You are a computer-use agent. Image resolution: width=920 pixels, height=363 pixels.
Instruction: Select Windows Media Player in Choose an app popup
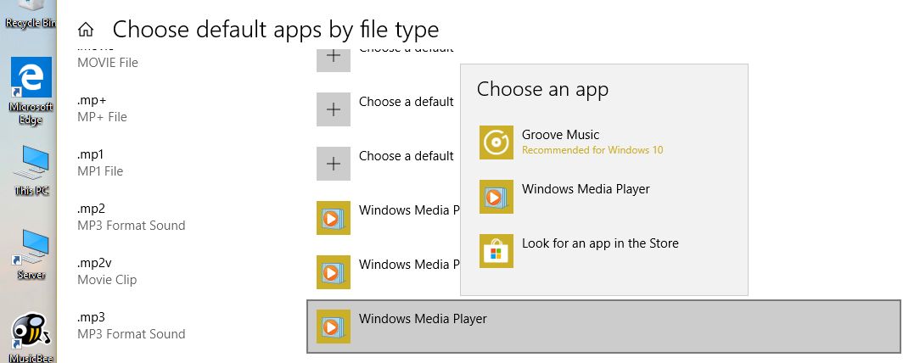click(x=604, y=197)
